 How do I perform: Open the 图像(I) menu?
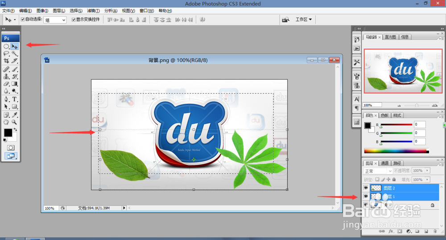click(42, 11)
